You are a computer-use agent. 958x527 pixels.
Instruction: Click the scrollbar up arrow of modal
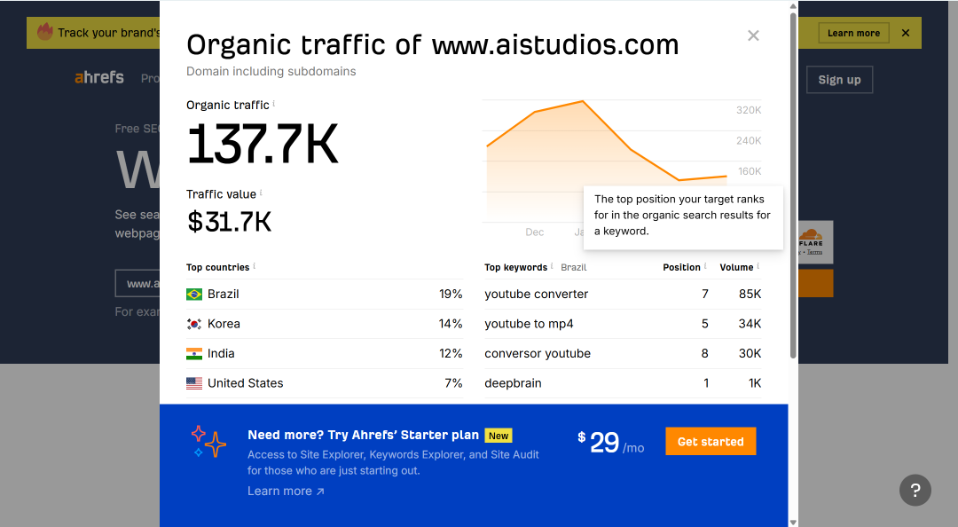[793, 5]
